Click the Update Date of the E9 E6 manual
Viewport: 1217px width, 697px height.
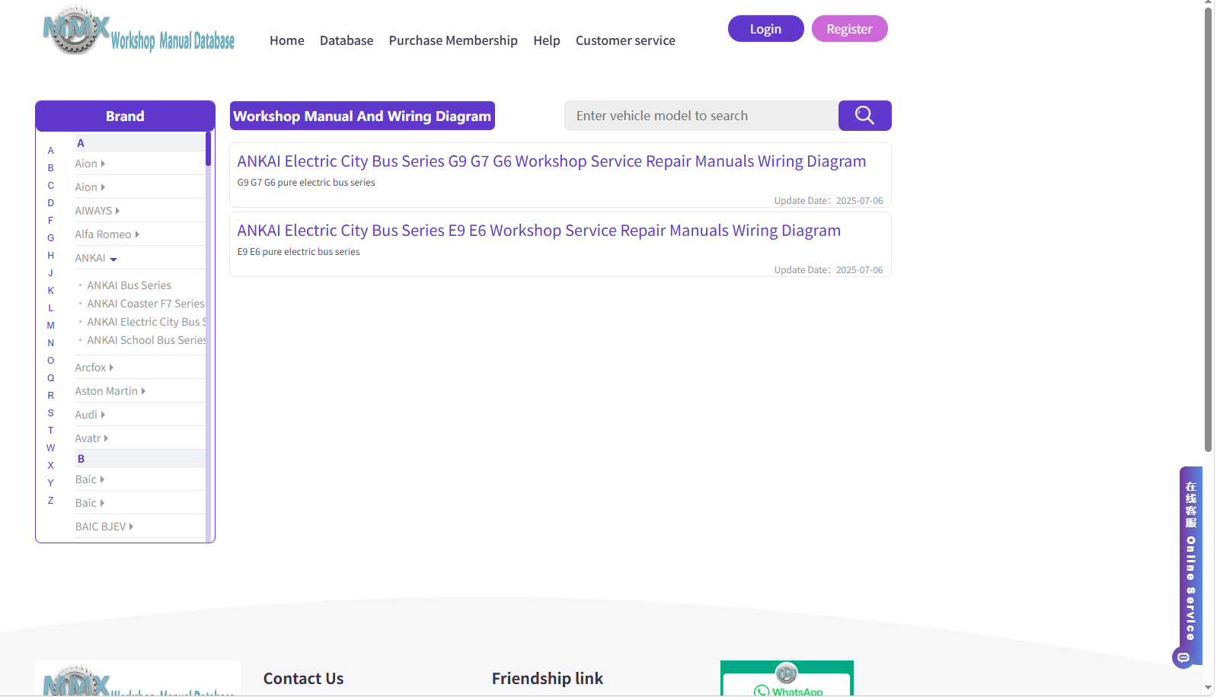(x=829, y=270)
